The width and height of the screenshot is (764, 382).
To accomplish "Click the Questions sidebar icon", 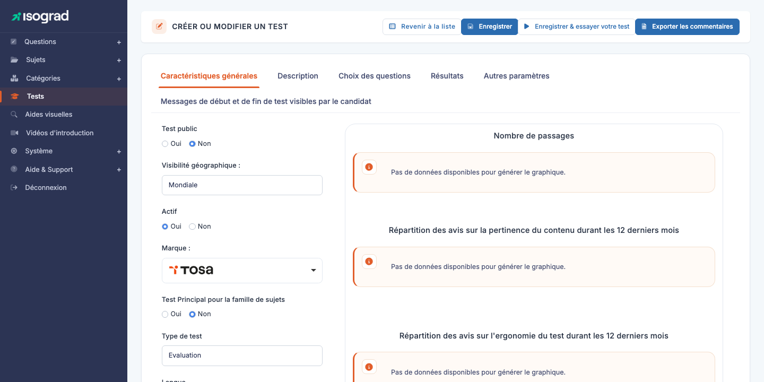I will [x=14, y=42].
